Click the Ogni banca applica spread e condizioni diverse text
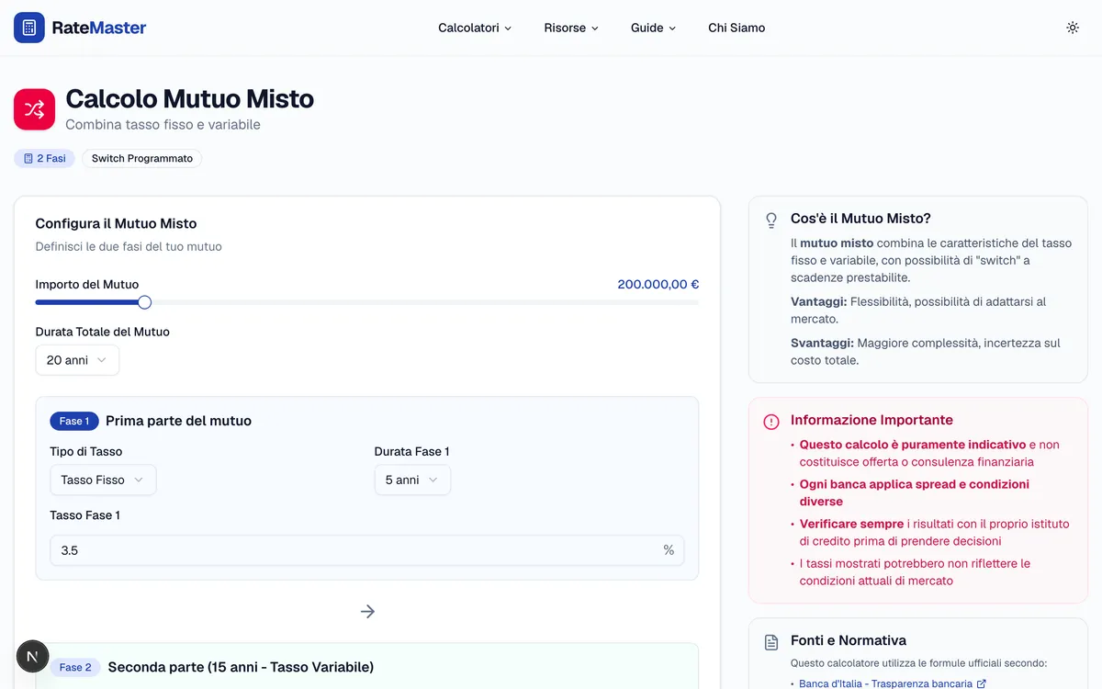1102x689 pixels. pos(915,492)
